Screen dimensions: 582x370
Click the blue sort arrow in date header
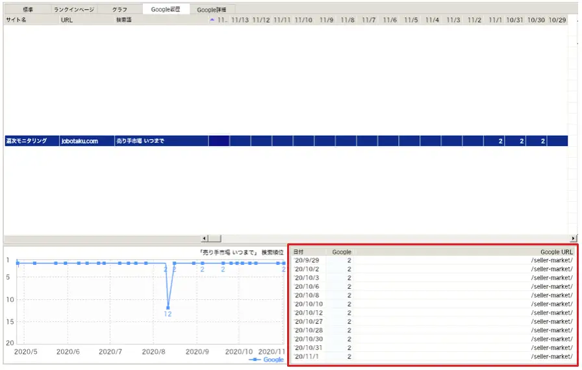[212, 19]
